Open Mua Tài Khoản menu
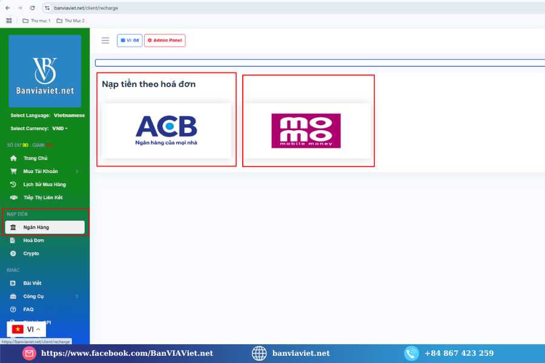The height and width of the screenshot is (363, 545). click(41, 171)
